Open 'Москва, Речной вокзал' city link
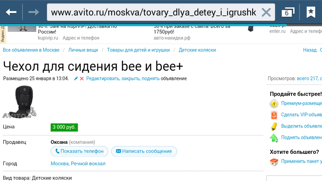322x181 pixels. pos(78,163)
